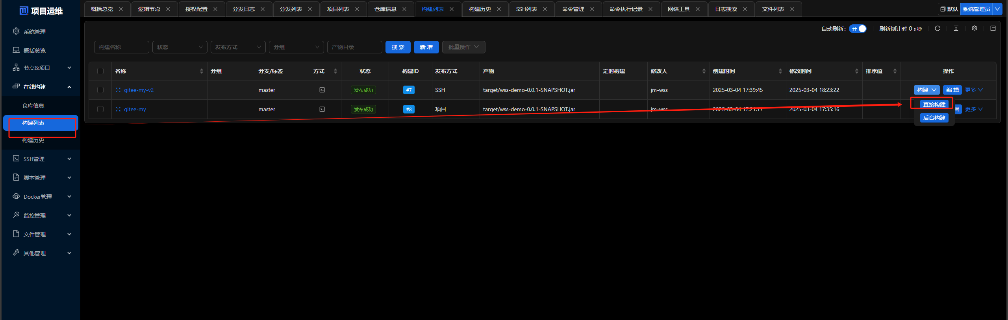The height and width of the screenshot is (320, 1008).
Task: Click build ID badge #7
Action: coord(409,90)
